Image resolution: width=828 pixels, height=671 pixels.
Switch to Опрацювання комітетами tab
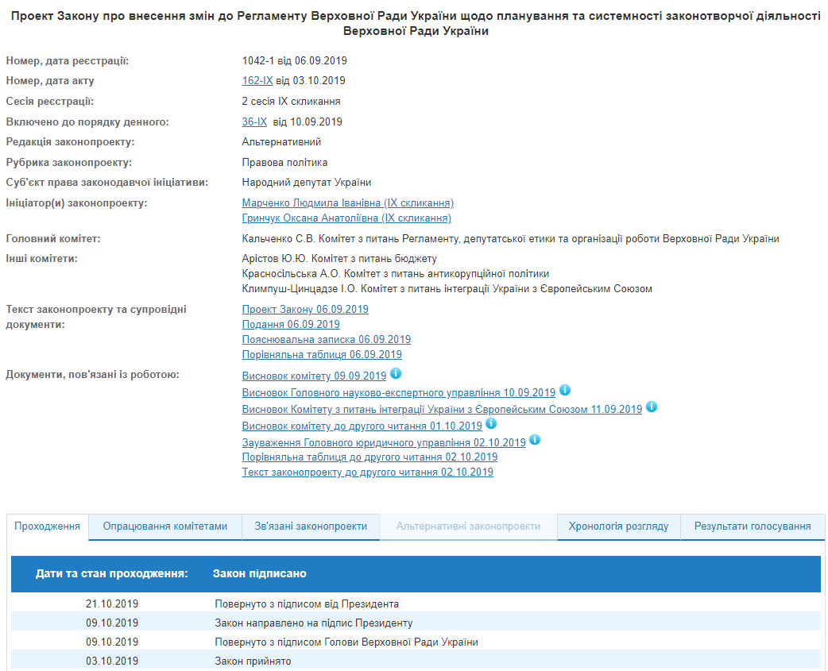(165, 526)
